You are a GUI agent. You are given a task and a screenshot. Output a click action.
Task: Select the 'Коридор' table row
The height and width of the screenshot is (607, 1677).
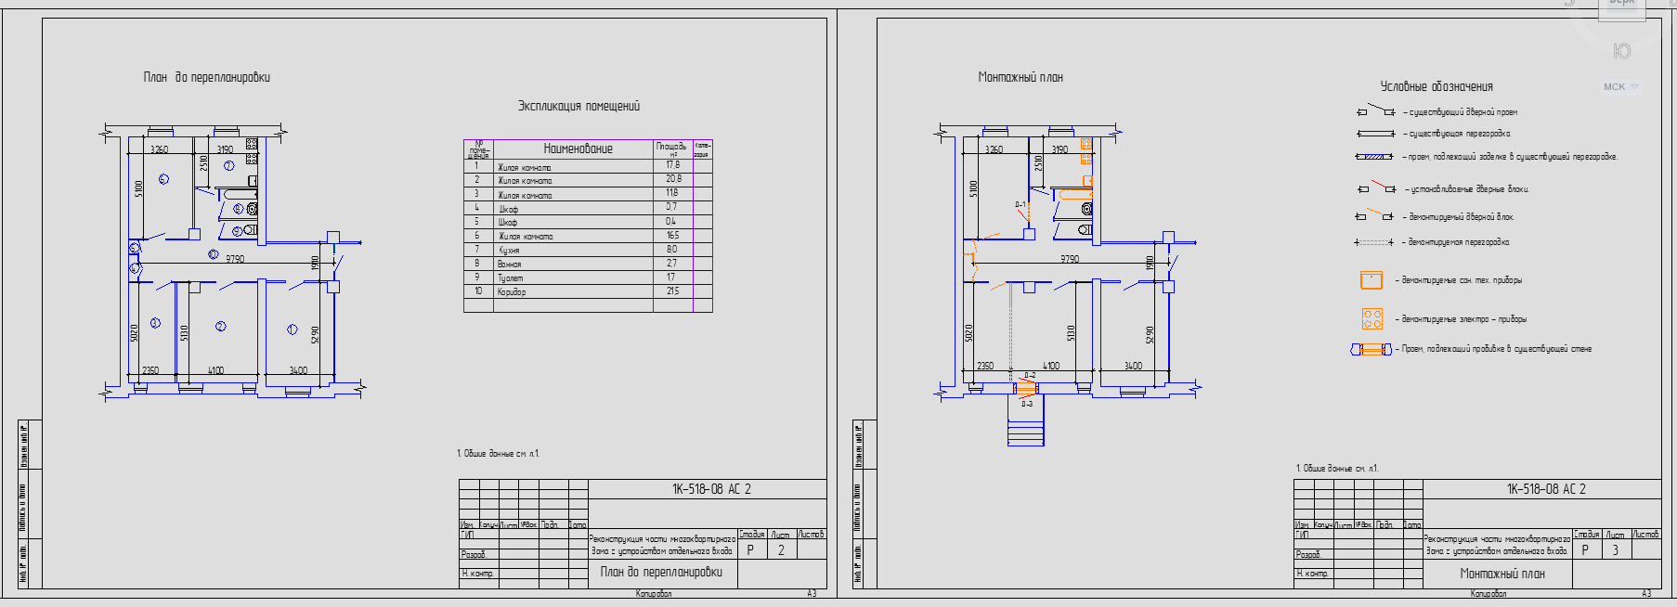pyautogui.click(x=588, y=292)
